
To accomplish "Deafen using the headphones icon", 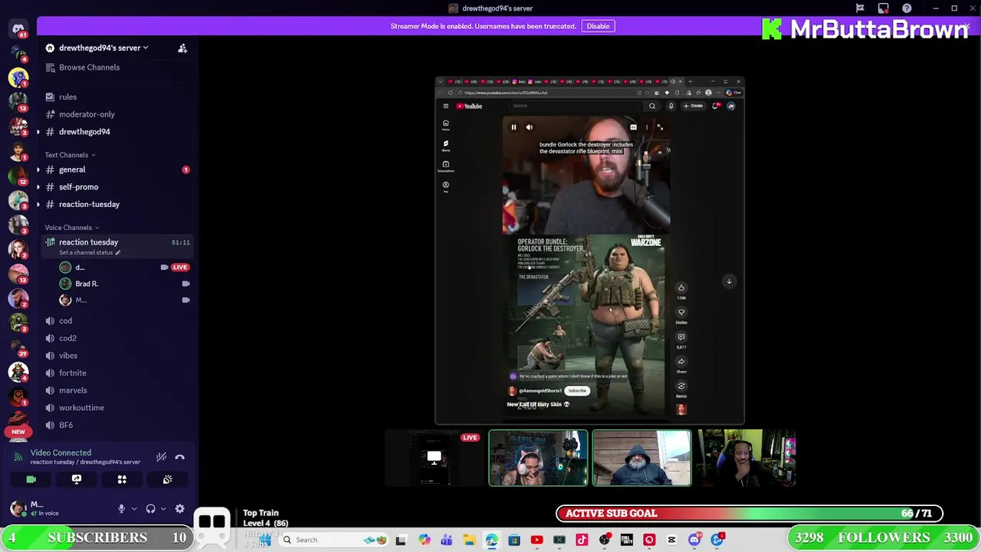I will [151, 508].
